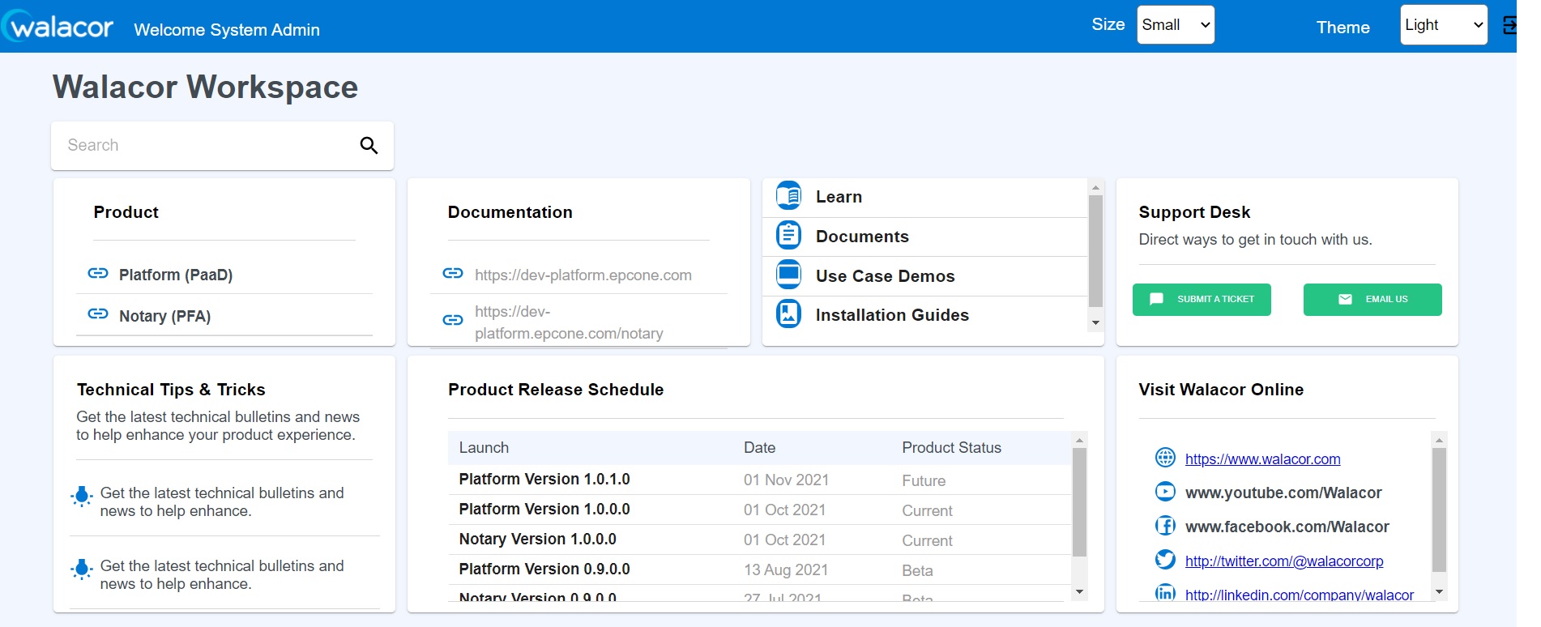The image size is (1541, 627).
Task: Click the Walacor logo
Action: [x=58, y=27]
